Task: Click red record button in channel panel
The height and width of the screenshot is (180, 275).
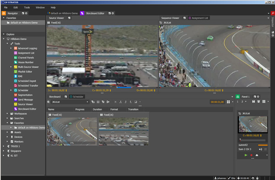Action: 251,155
